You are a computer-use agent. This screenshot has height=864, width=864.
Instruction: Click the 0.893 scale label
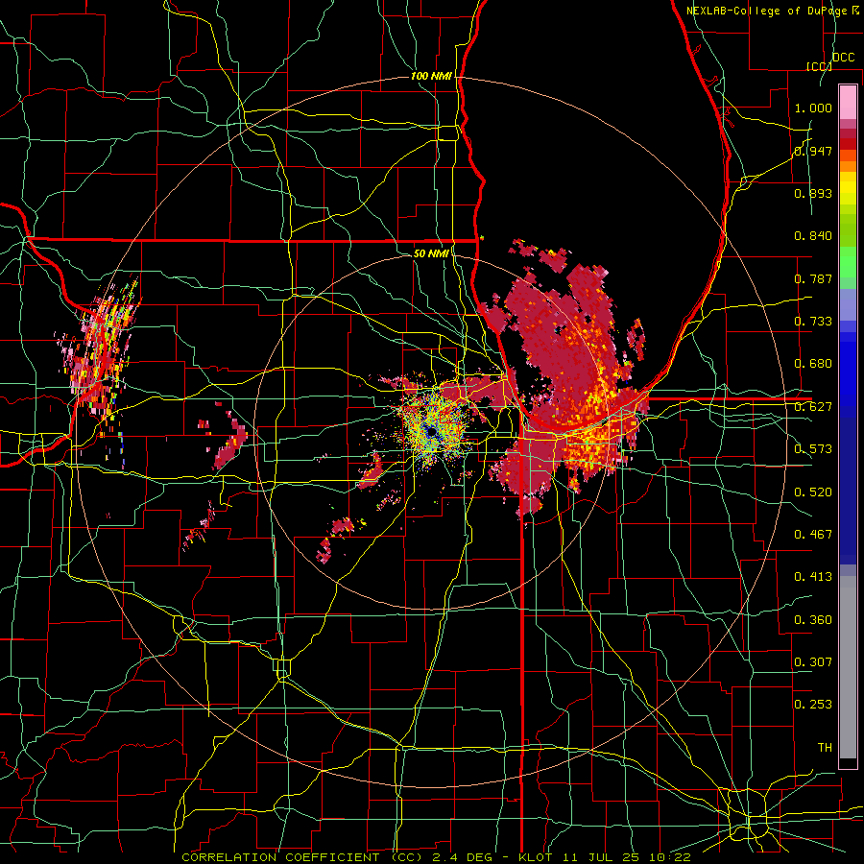point(813,193)
